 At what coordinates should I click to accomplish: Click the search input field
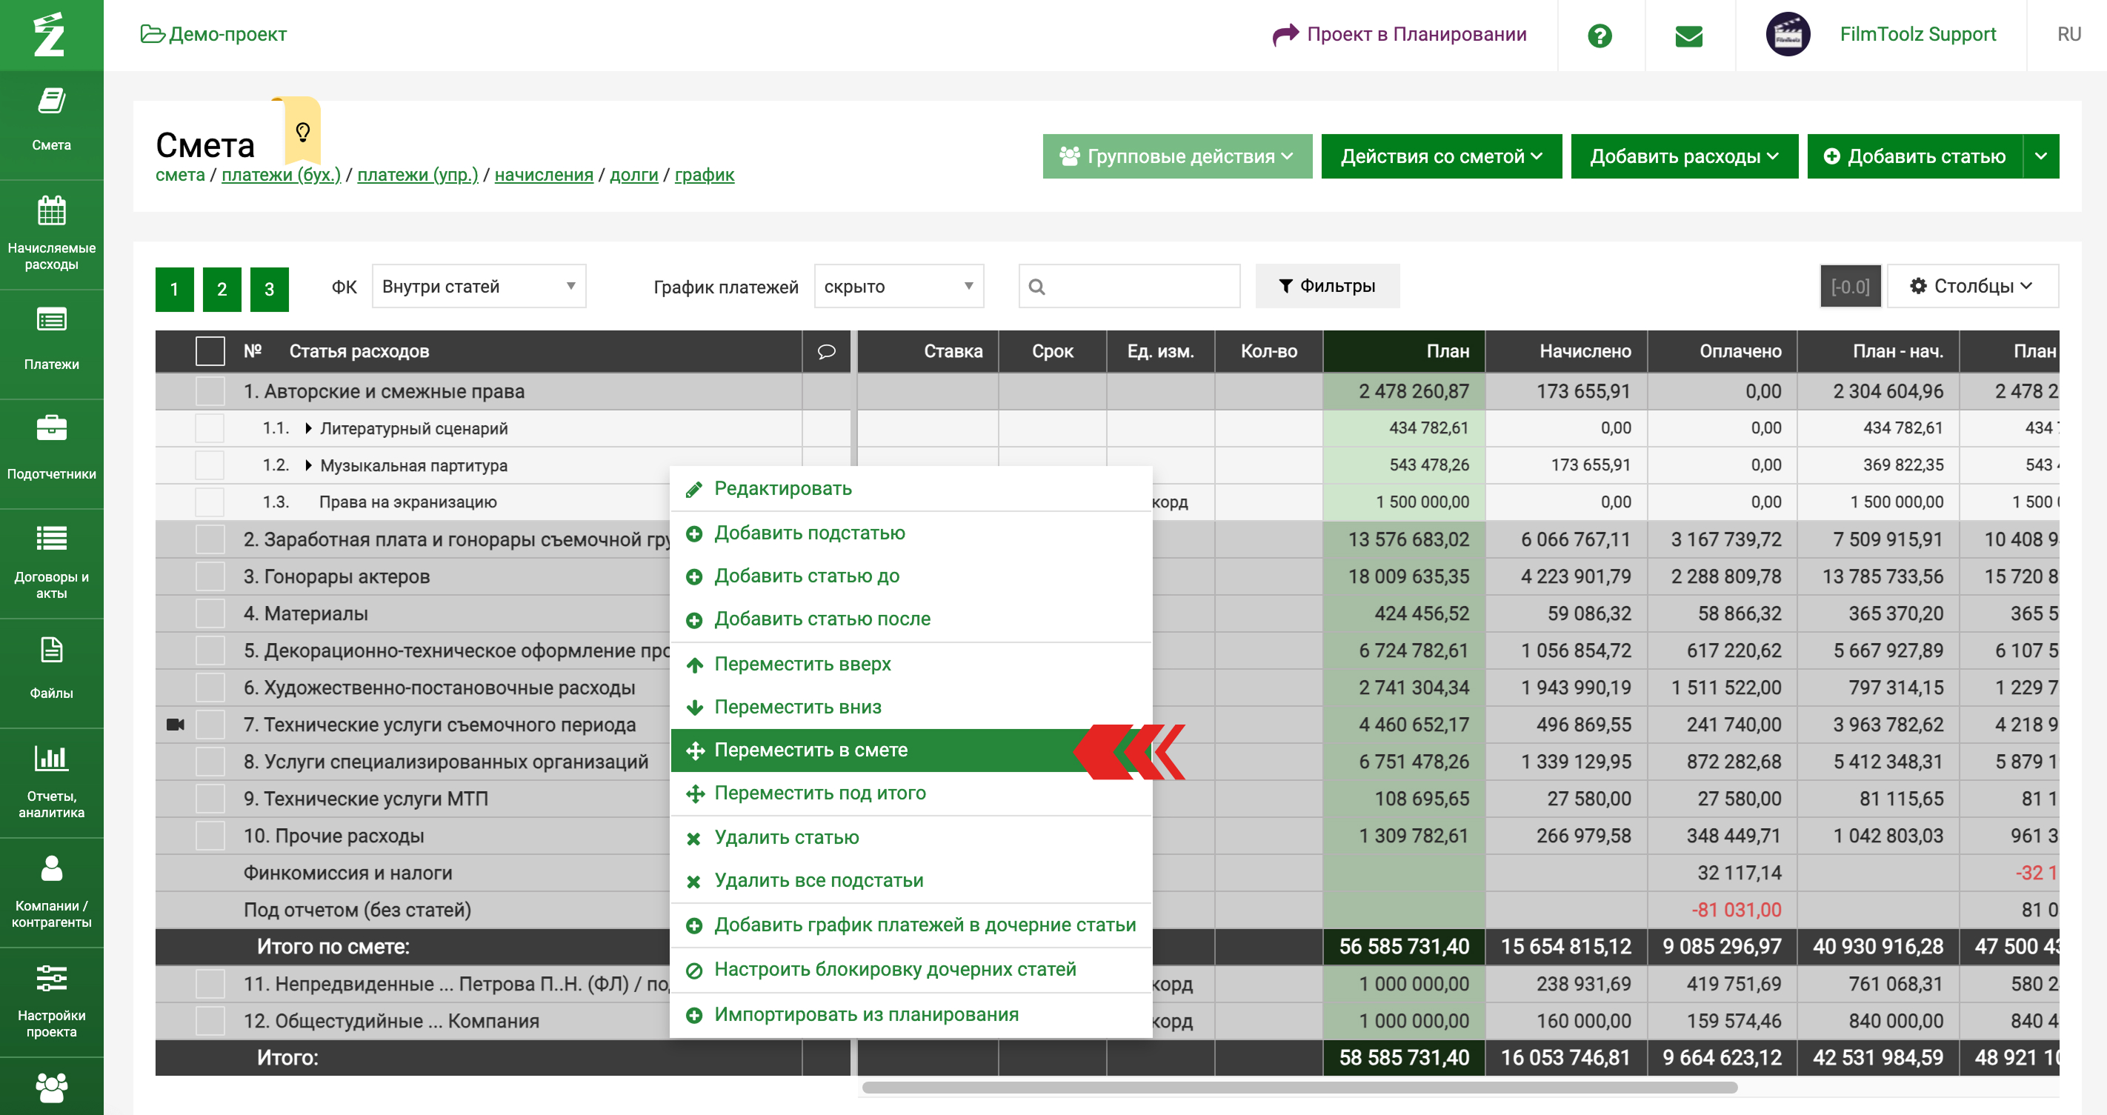point(1130,286)
